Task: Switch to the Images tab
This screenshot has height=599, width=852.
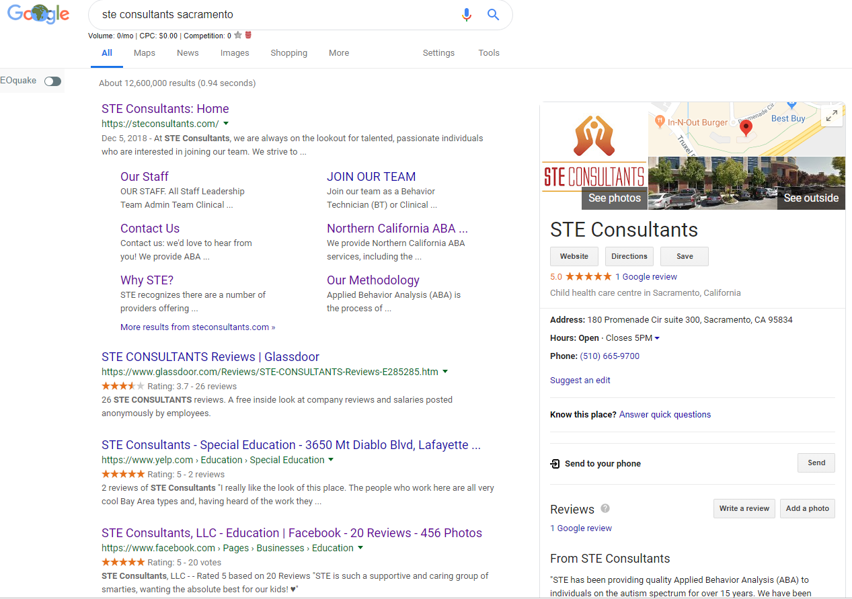Action: (x=235, y=53)
